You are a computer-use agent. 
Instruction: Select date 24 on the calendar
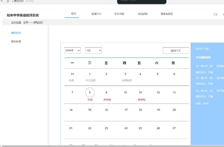(x=126, y=128)
